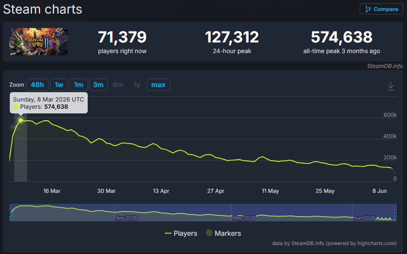Click the release marker on chart start
The width and height of the screenshot is (407, 254).
(x=14, y=127)
